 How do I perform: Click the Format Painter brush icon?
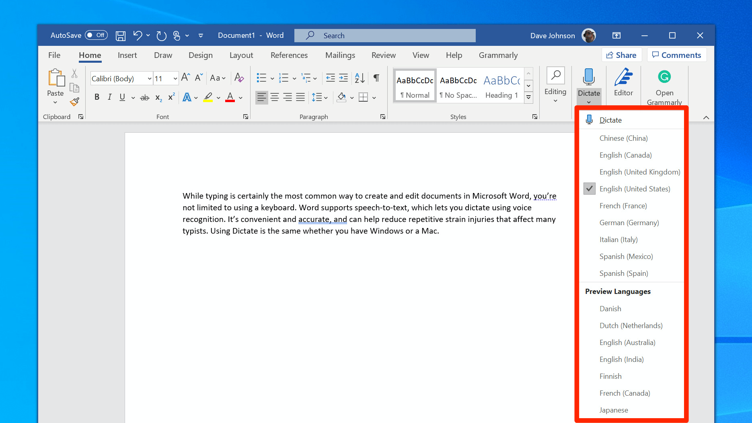pyautogui.click(x=74, y=102)
